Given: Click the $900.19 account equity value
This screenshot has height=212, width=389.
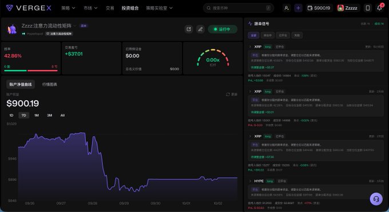Looking at the screenshot, I should 22,103.
